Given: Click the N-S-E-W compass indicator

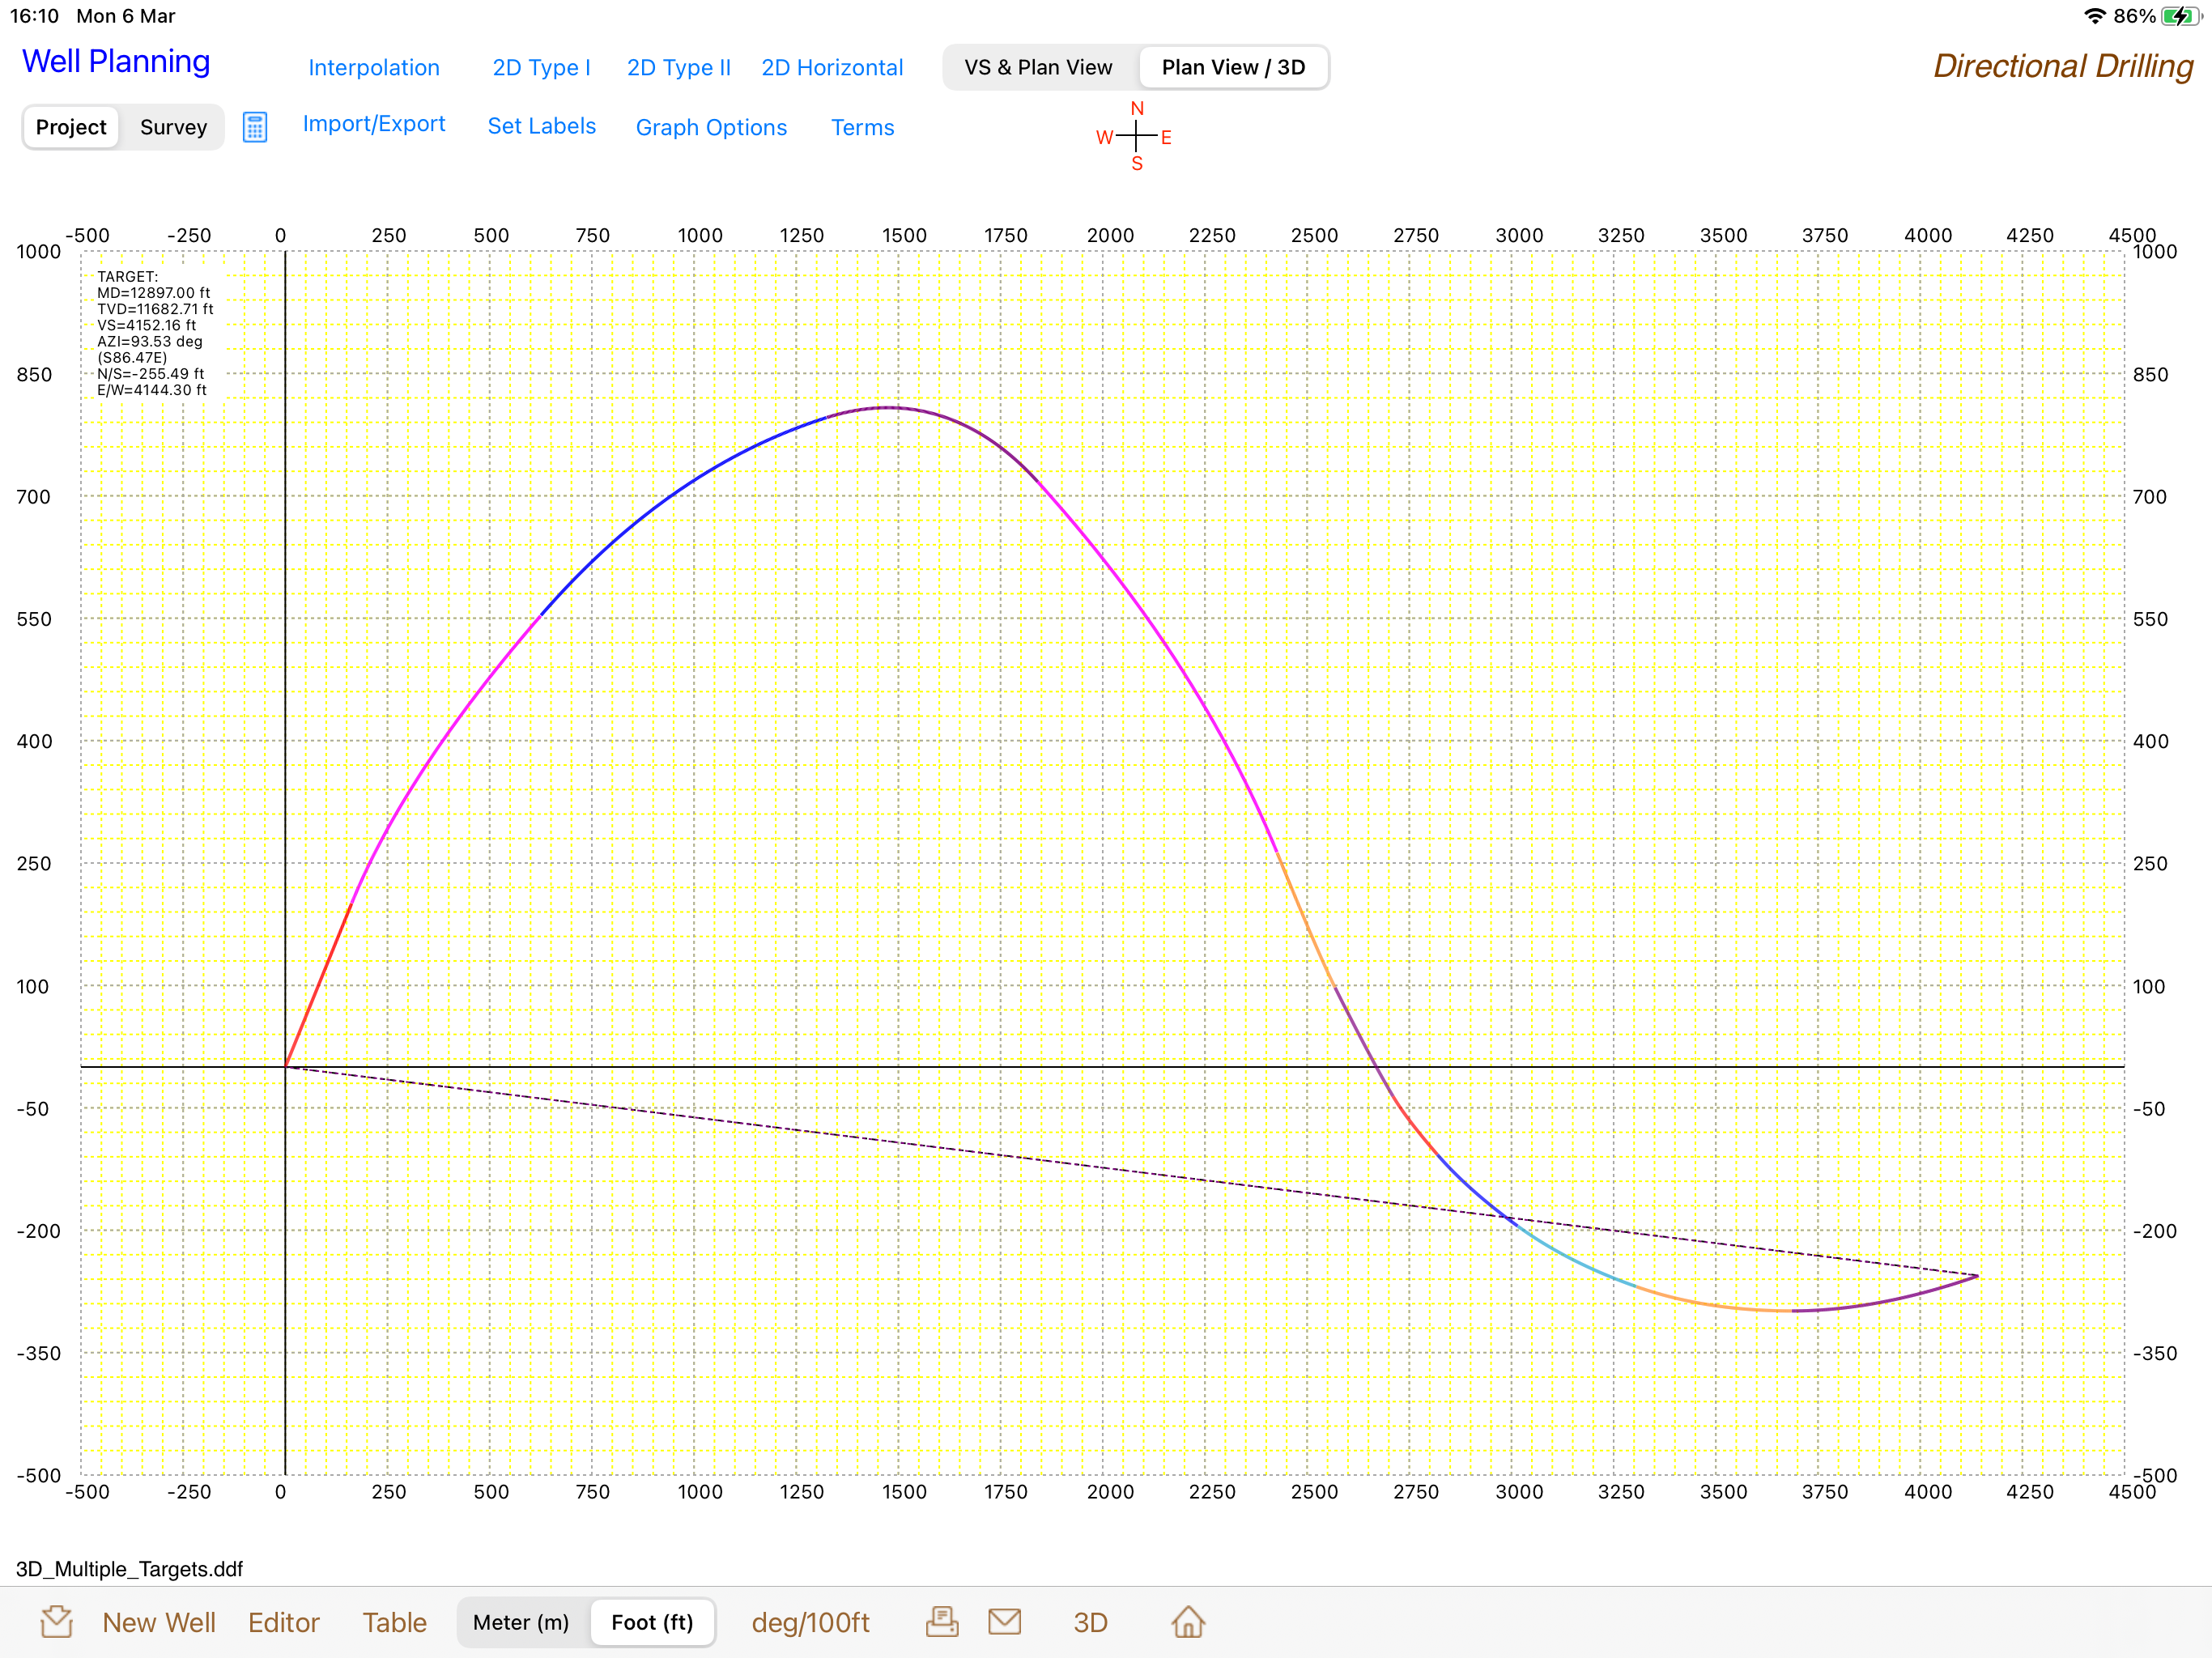Looking at the screenshot, I should click(1135, 136).
